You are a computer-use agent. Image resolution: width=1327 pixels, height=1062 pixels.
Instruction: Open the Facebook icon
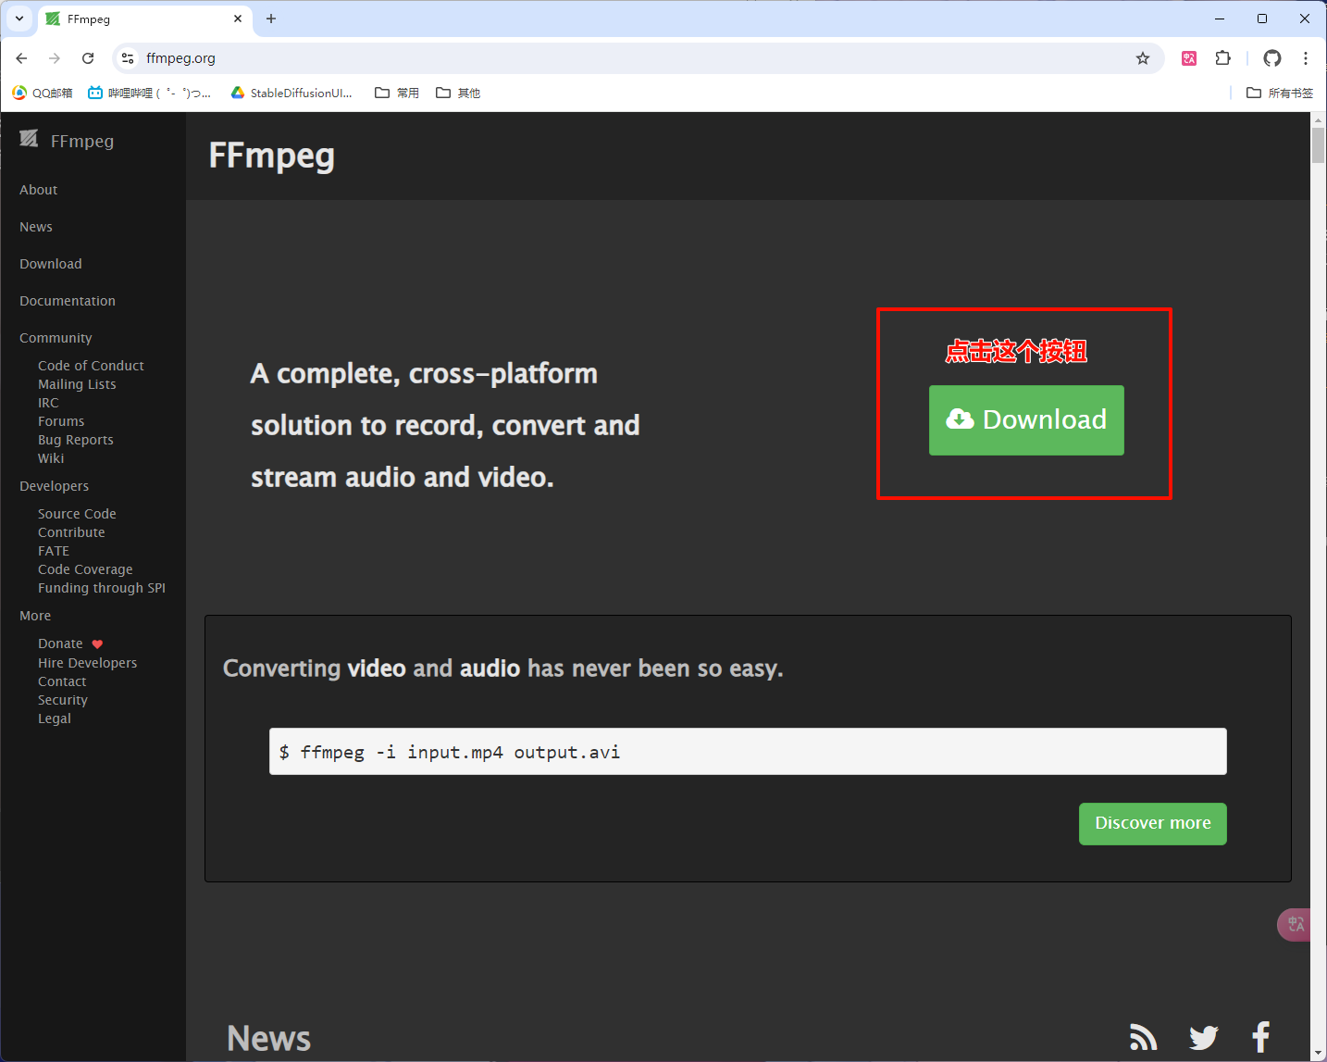tap(1260, 1036)
